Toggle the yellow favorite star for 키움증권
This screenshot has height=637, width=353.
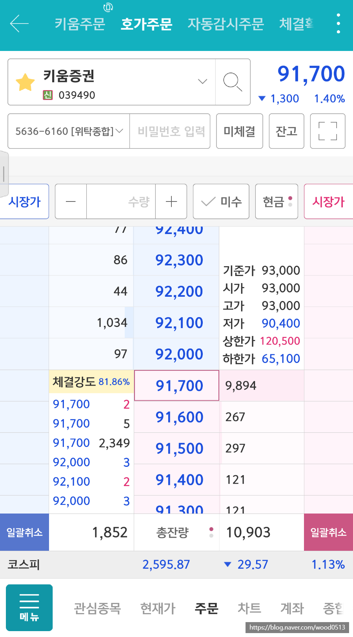25,82
